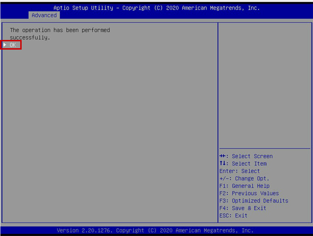Click the triangle arrow beside OK

click(5, 45)
